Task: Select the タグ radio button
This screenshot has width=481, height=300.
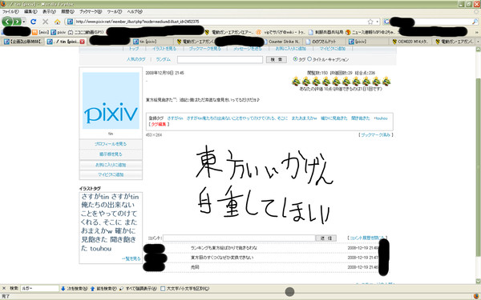Action: [295, 59]
